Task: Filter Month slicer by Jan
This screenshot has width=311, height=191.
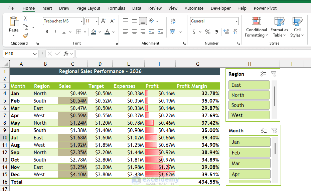Action: 250,142
